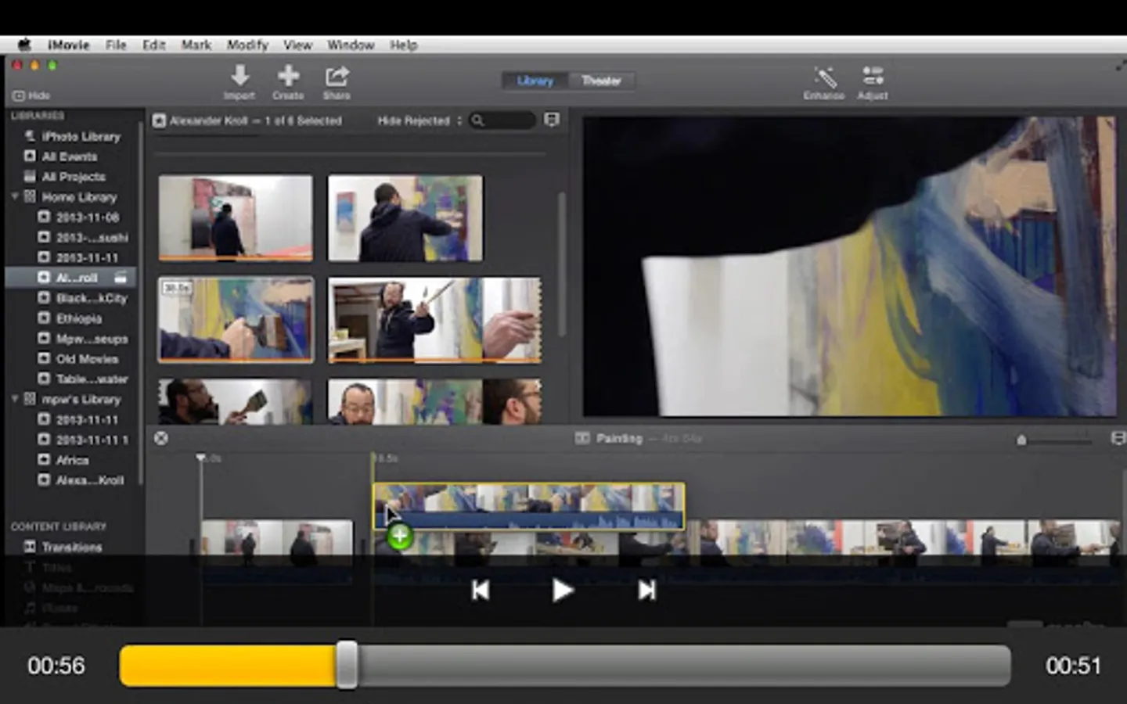This screenshot has height=704, width=1127.
Task: Open the Modify menu
Action: pyautogui.click(x=247, y=45)
